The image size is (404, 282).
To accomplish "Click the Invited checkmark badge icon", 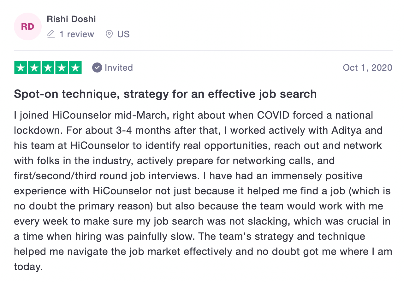I will coord(97,68).
